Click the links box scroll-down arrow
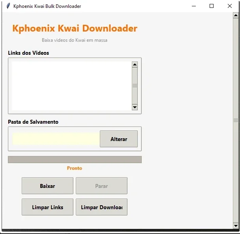 coord(135,107)
